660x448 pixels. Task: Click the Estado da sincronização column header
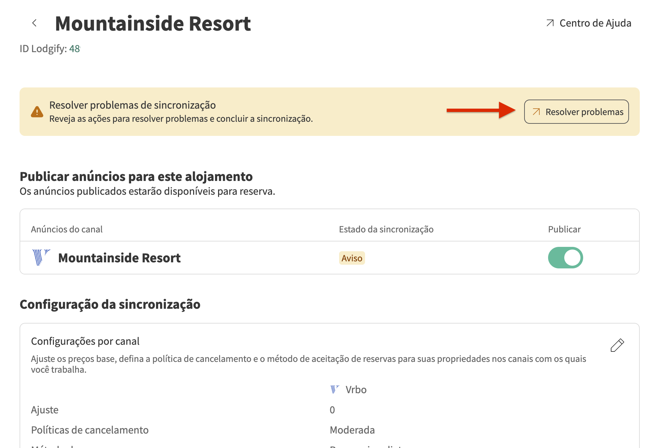[386, 229]
